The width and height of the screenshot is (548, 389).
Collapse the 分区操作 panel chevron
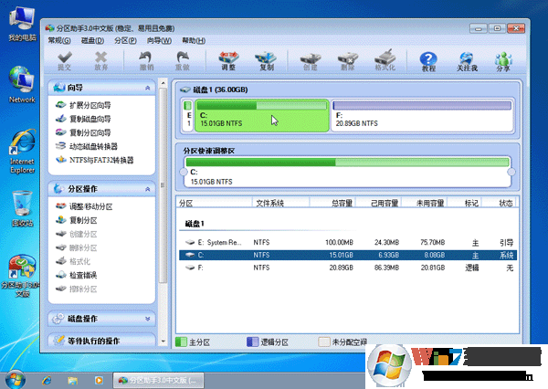(147, 189)
